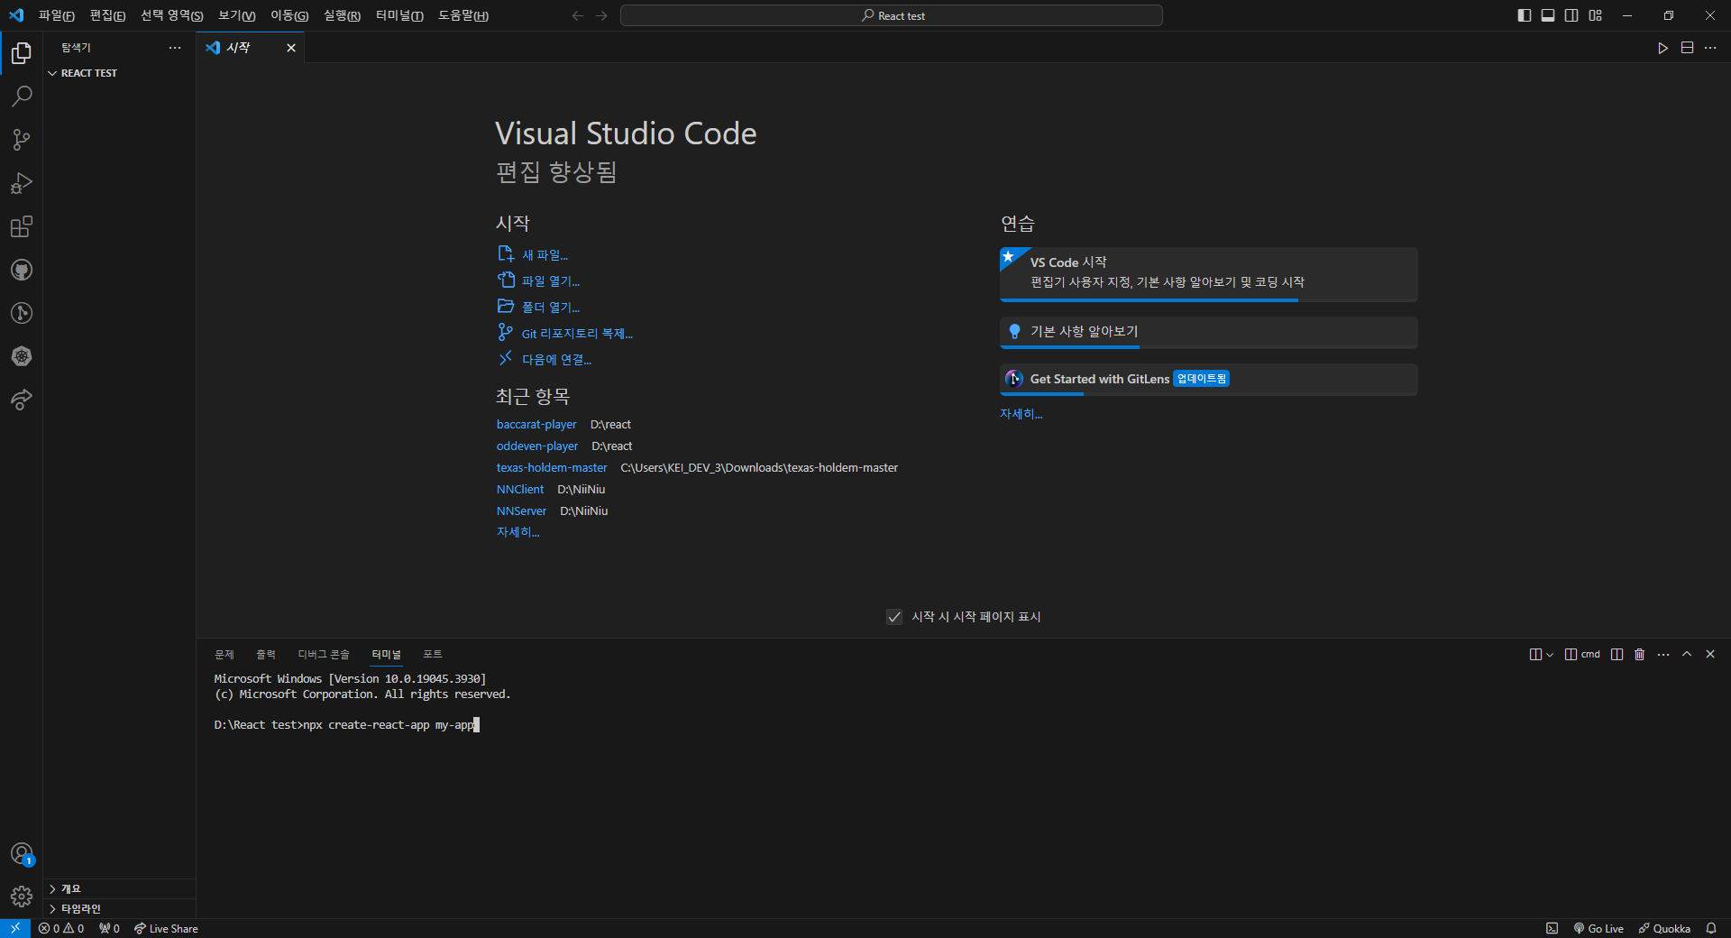Open the Explorer view in activity bar
1731x938 pixels.
22,53
